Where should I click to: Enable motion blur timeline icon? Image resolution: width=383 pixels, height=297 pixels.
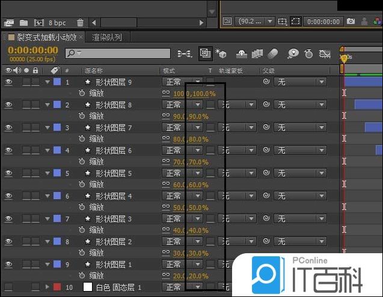(x=273, y=53)
